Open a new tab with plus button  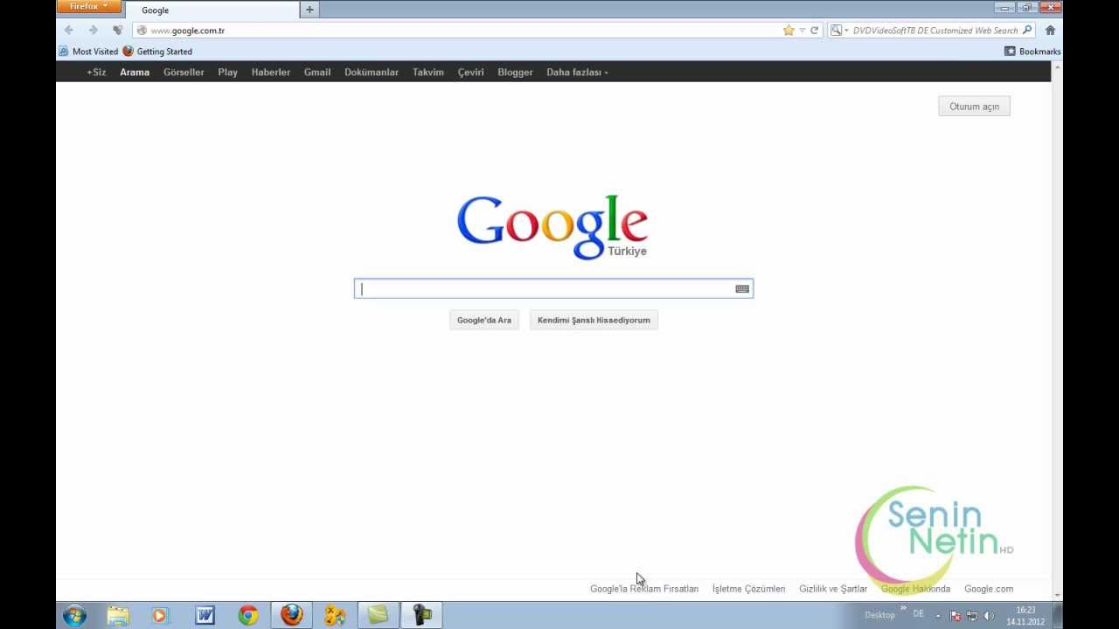coord(309,10)
